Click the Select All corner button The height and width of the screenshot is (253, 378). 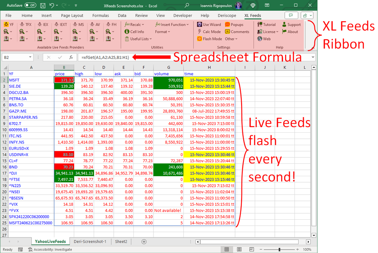point(4,68)
